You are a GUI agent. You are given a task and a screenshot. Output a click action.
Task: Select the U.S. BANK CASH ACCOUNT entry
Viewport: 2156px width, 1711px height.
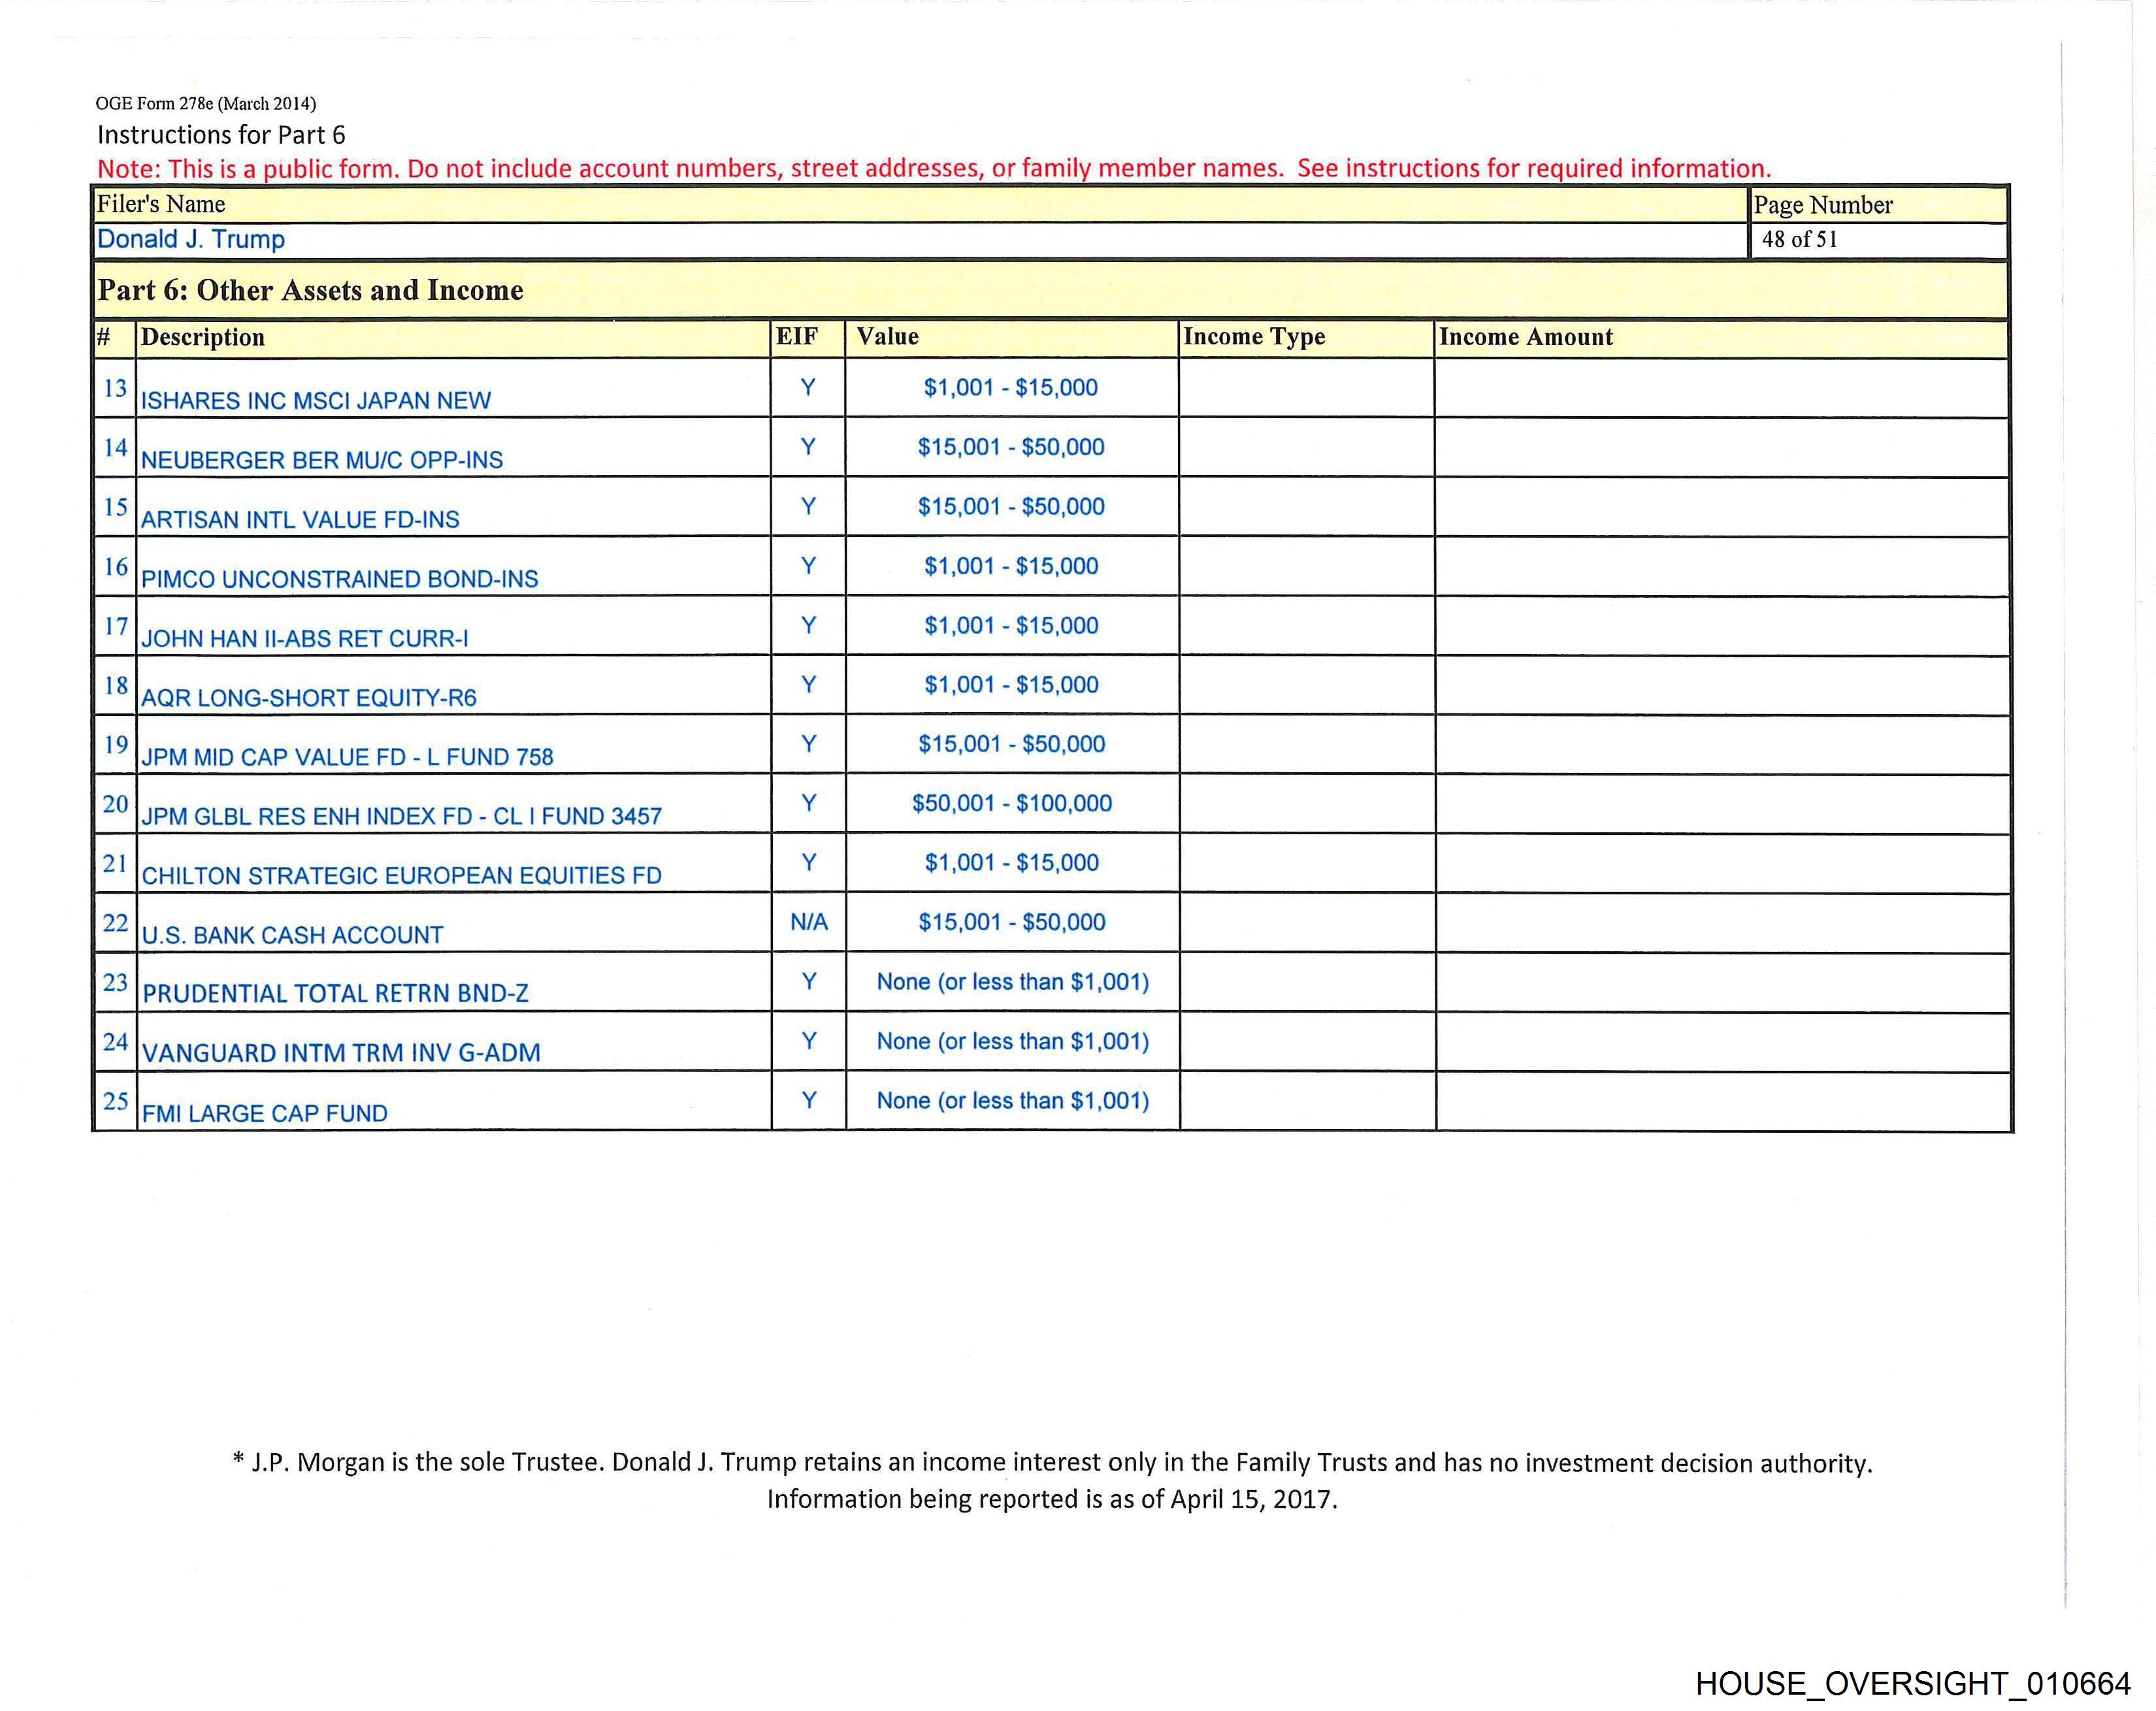[x=292, y=935]
